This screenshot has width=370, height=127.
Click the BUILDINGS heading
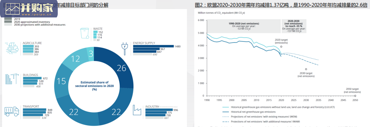pos(30,75)
